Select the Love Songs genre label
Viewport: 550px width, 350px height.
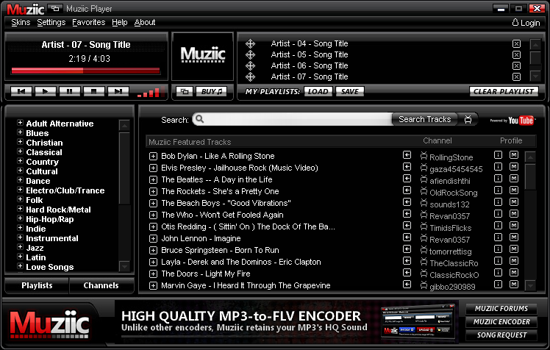(x=50, y=267)
